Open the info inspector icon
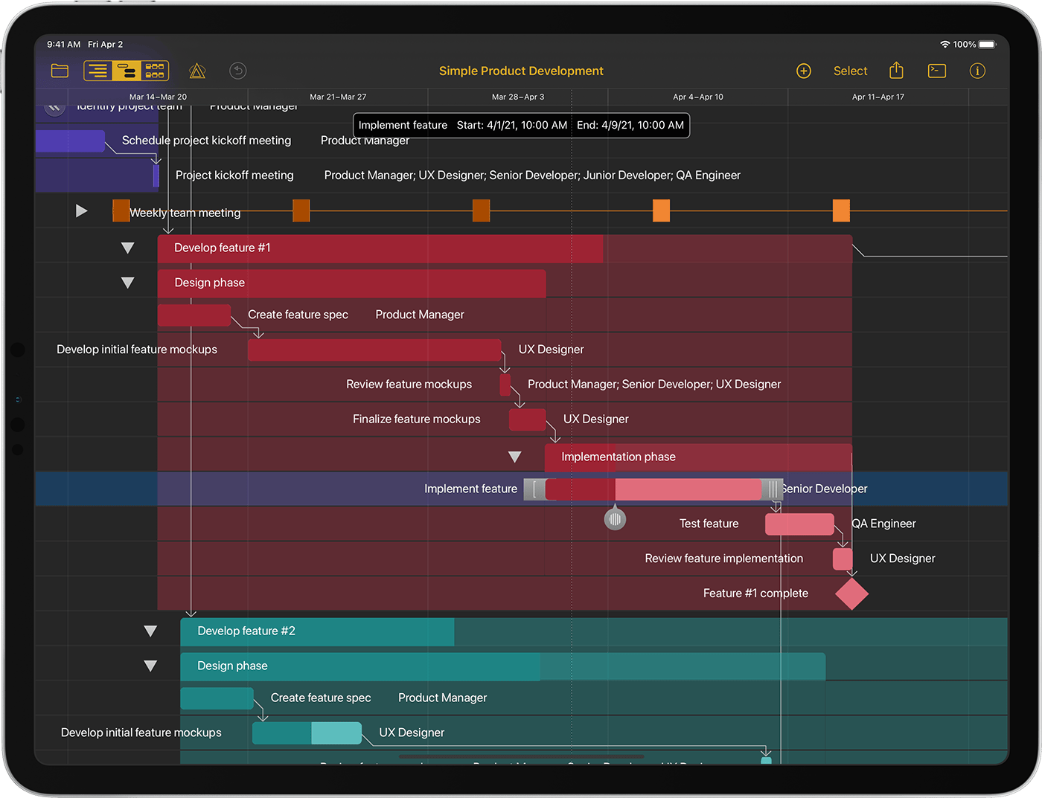 pos(977,71)
